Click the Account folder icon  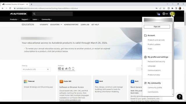(x=145, y=35)
